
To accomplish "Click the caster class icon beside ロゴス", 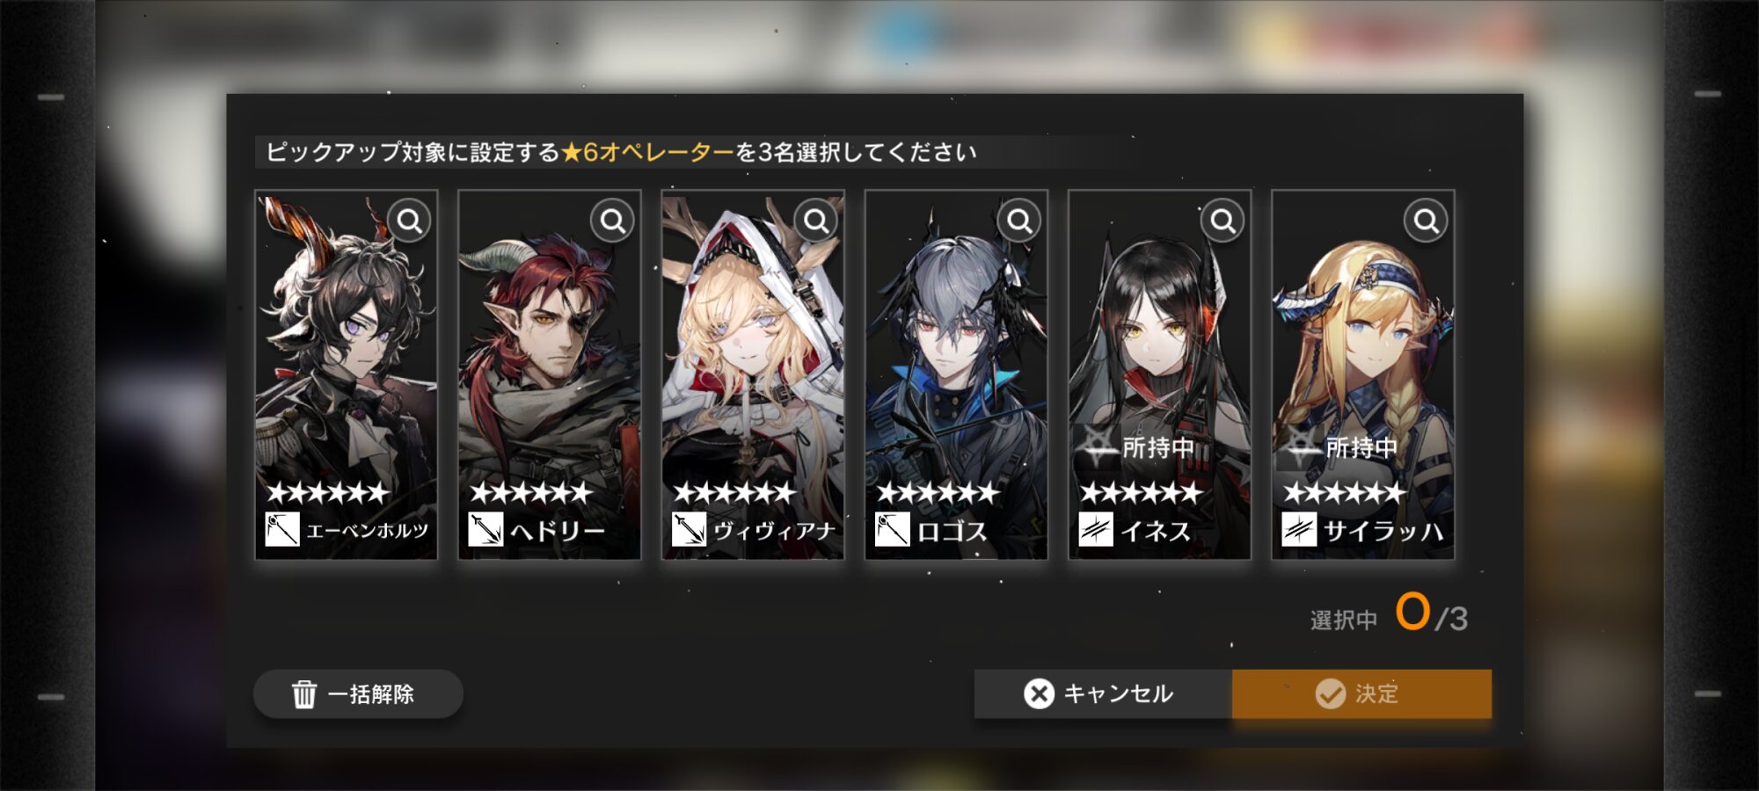I will [892, 529].
